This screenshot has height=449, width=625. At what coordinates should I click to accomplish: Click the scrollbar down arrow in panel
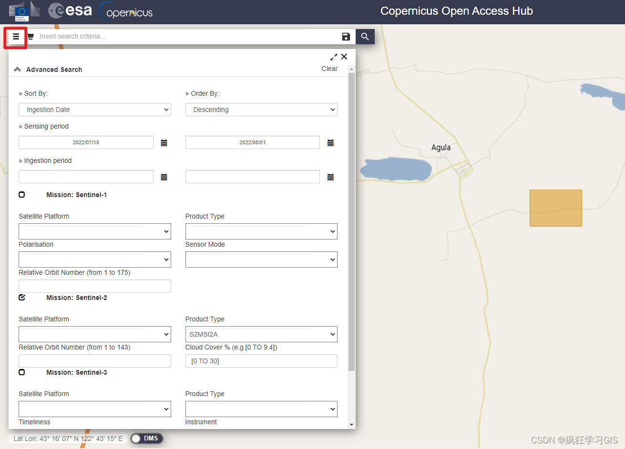[x=352, y=425]
